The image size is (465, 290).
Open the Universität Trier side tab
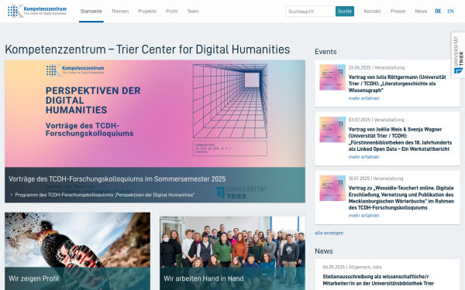click(458, 55)
